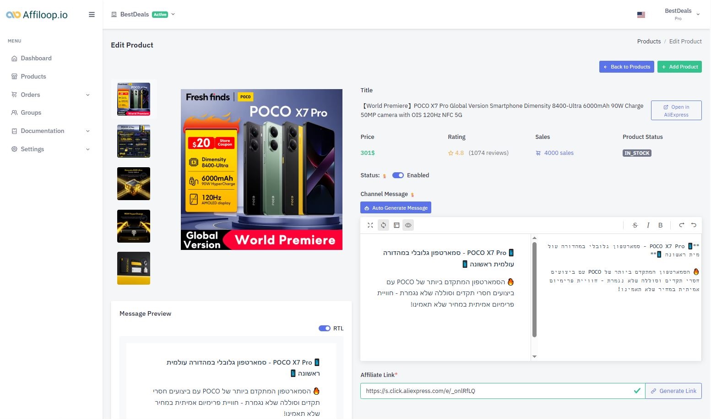Viewport: 711px width, 419px height.
Task: Click Edit Product breadcrumb text
Action: tap(685, 41)
